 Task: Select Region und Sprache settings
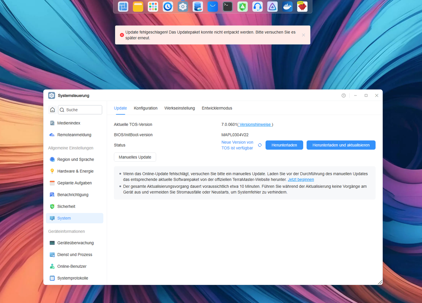75,159
